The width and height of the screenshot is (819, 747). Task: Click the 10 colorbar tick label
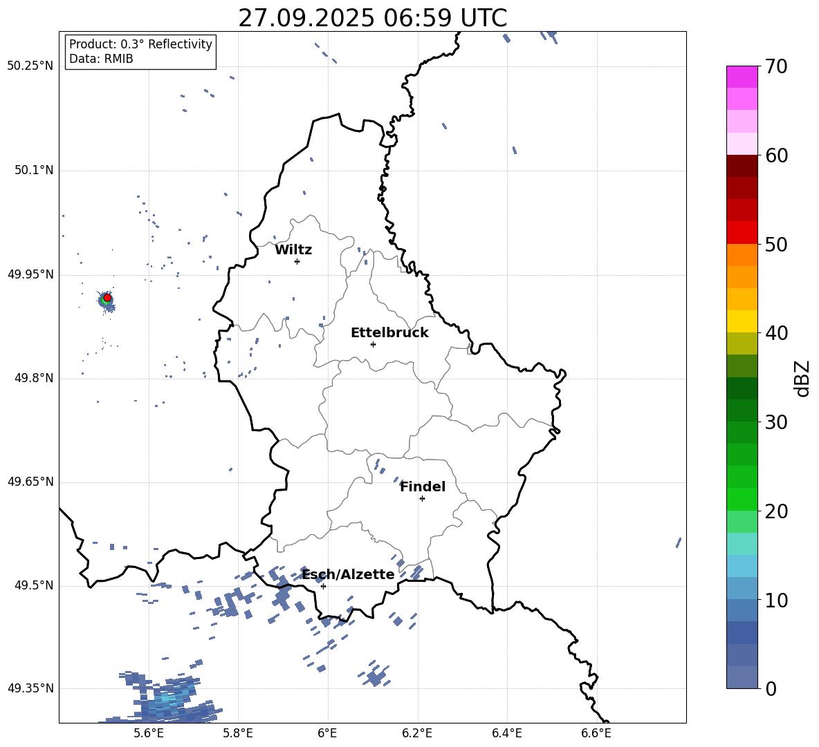(x=776, y=601)
